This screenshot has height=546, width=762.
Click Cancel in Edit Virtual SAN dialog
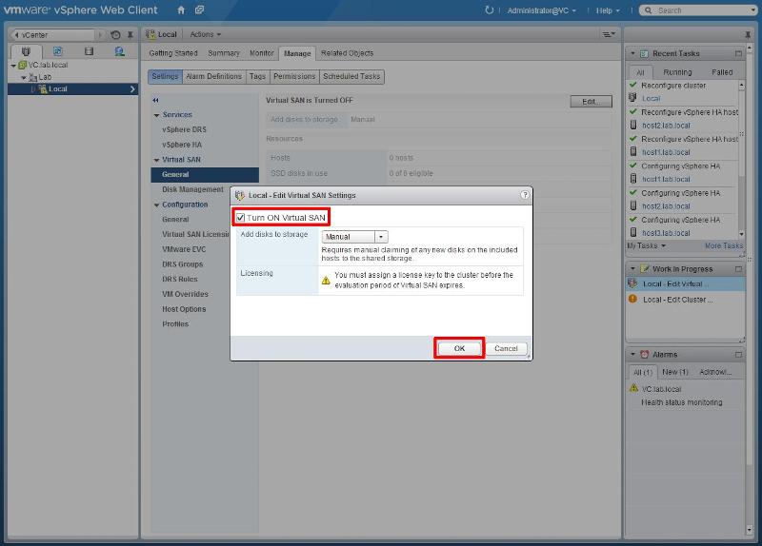pos(506,348)
